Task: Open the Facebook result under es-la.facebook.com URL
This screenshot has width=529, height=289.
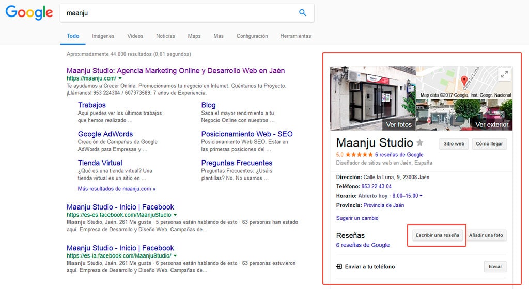Action: [120, 248]
